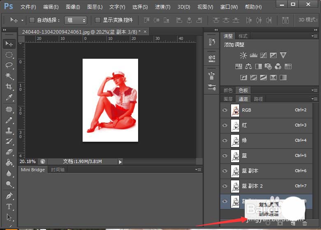Open the 组 auto-select dropdown
The height and width of the screenshot is (230, 321).
point(76,20)
